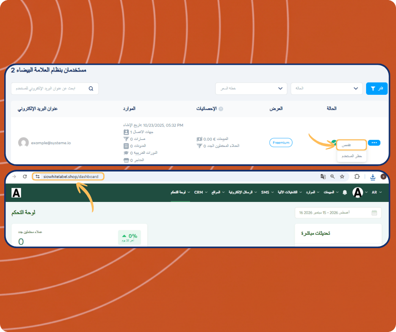
Task: Expand the المبيعات sales header menu
Action: [331, 192]
